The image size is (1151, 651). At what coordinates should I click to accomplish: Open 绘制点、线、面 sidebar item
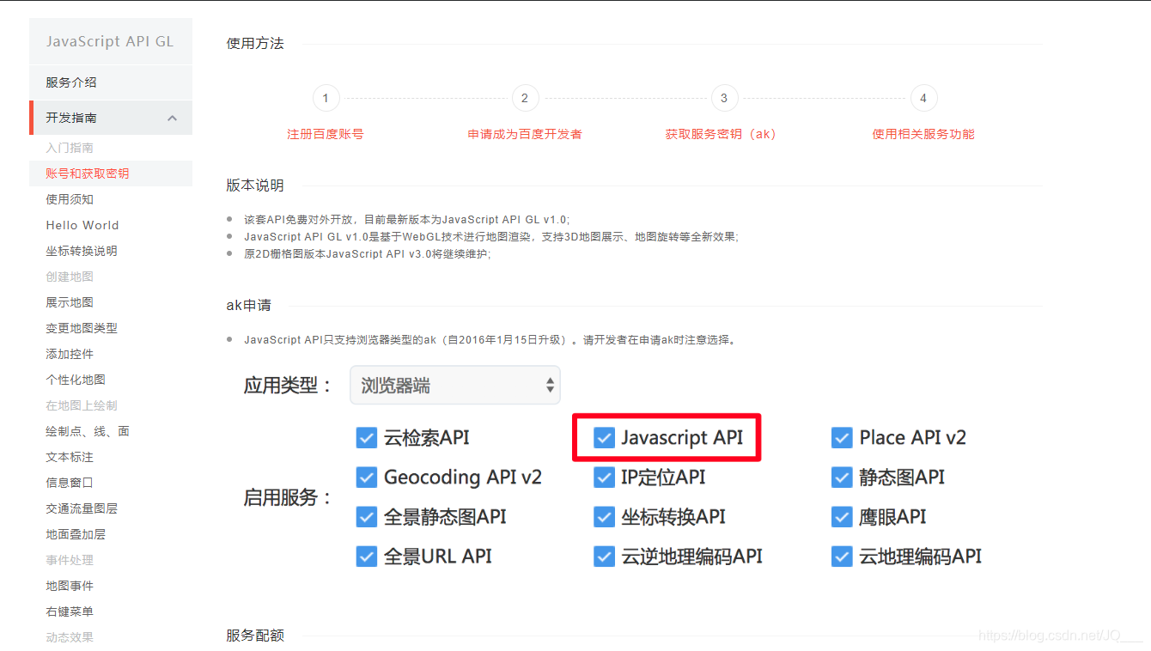[x=88, y=431]
